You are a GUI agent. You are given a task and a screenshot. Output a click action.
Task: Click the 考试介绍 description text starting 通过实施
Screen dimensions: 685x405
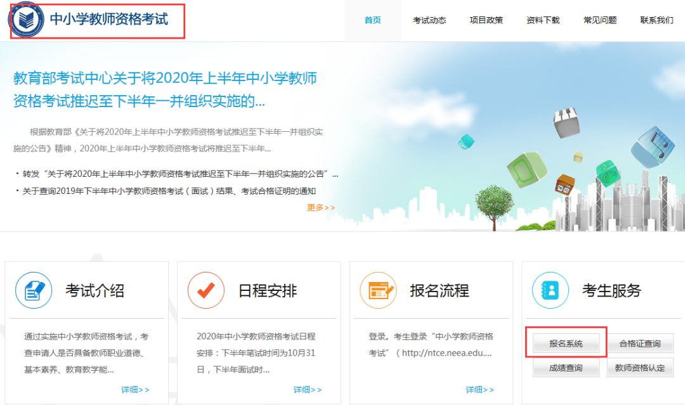(x=86, y=353)
